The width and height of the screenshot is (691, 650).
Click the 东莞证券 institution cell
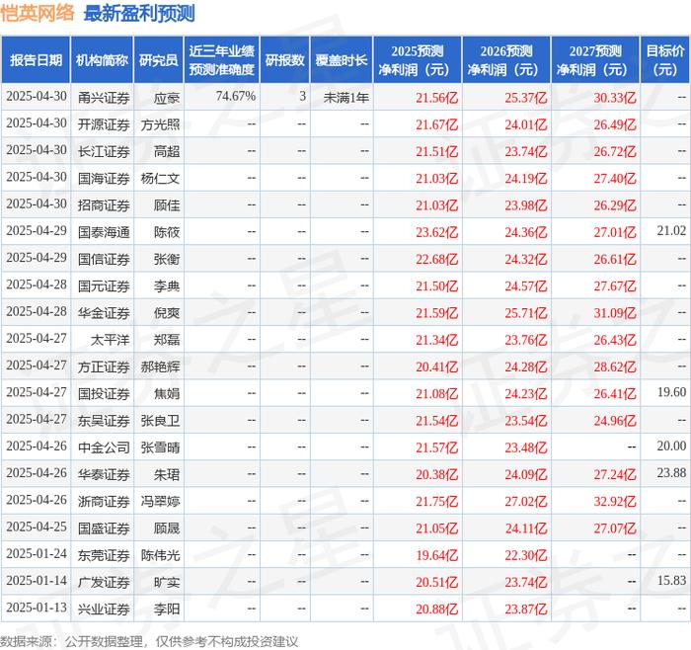tap(104, 555)
